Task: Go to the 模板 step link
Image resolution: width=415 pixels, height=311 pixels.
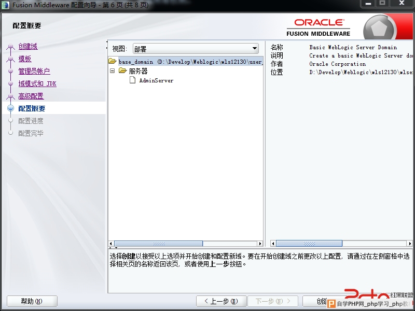Action: [x=25, y=59]
